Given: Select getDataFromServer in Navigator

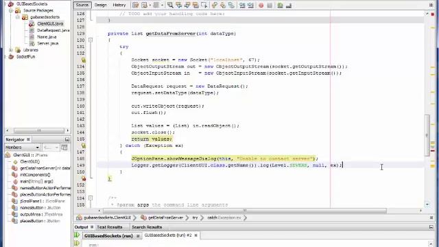Looking at the screenshot, I should click(45, 168).
